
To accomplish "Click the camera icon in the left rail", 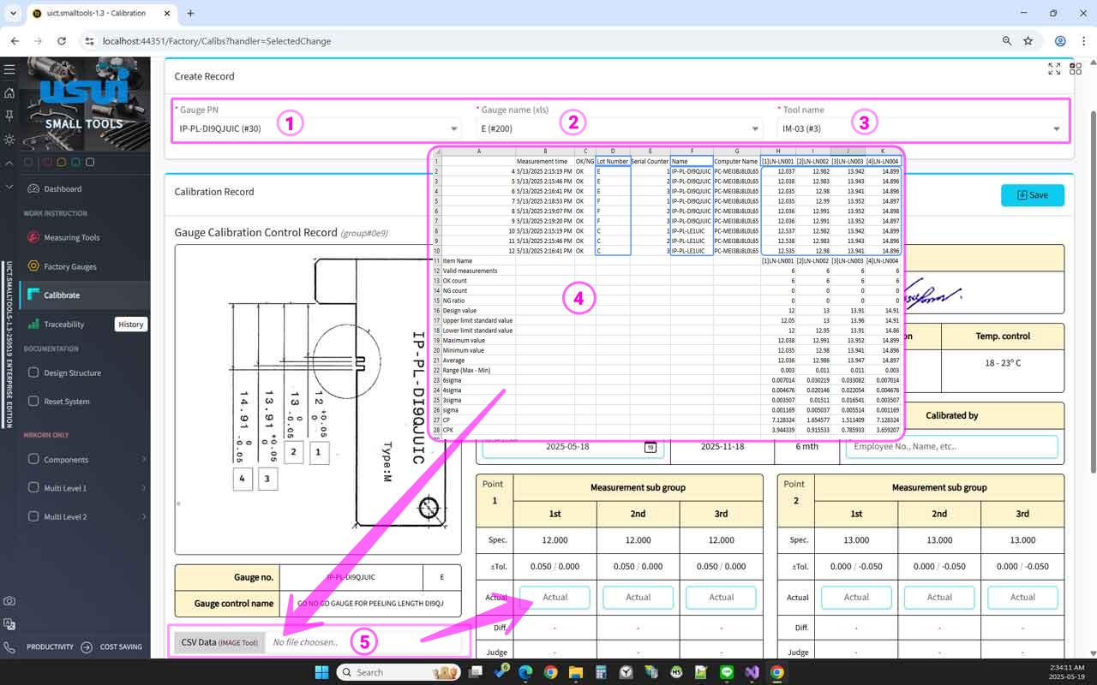I will tap(9, 601).
